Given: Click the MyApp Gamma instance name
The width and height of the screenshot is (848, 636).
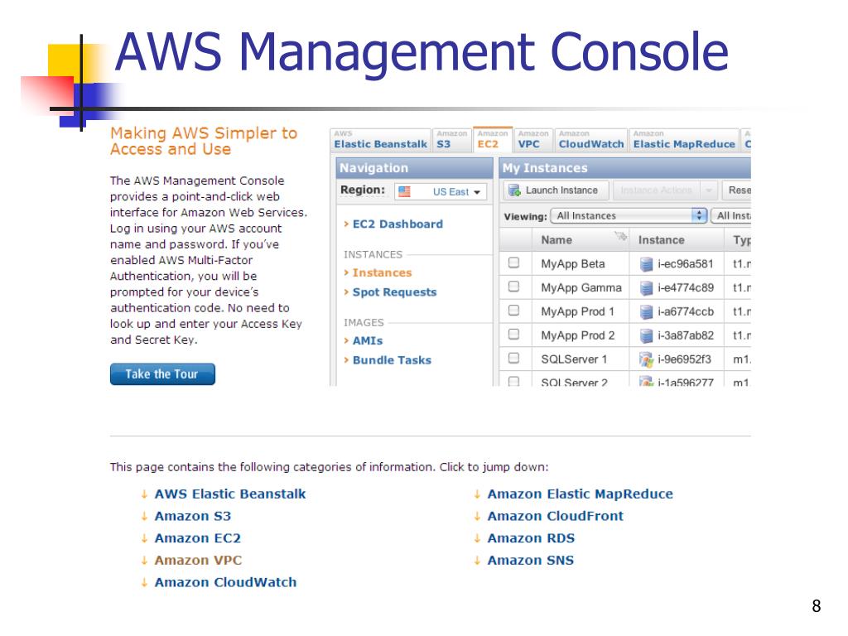Looking at the screenshot, I should click(581, 287).
